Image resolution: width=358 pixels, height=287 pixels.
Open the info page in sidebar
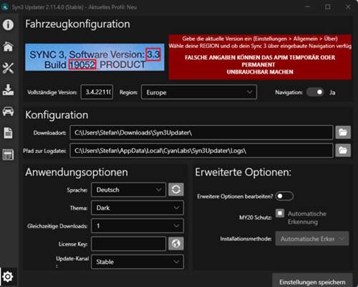(8, 24)
